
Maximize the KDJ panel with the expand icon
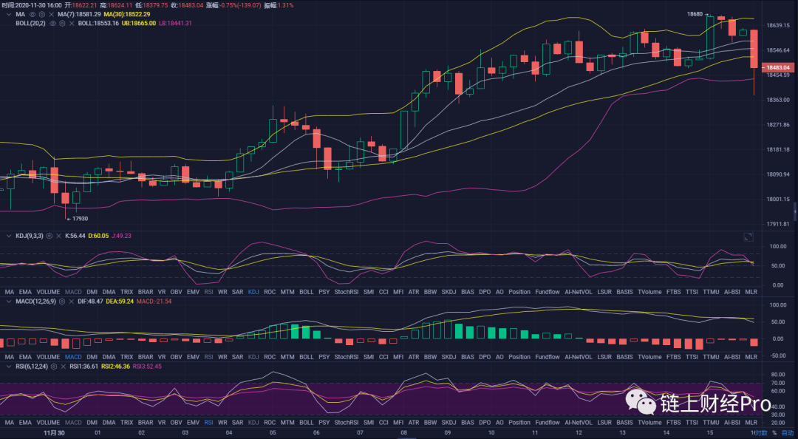point(748,236)
